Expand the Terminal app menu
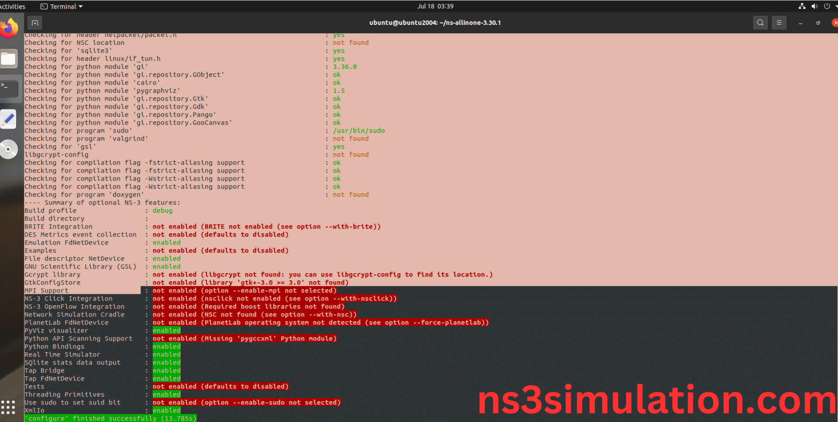Image resolution: width=838 pixels, height=422 pixels. click(62, 6)
